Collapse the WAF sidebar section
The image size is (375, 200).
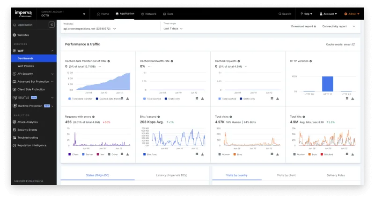point(52,51)
